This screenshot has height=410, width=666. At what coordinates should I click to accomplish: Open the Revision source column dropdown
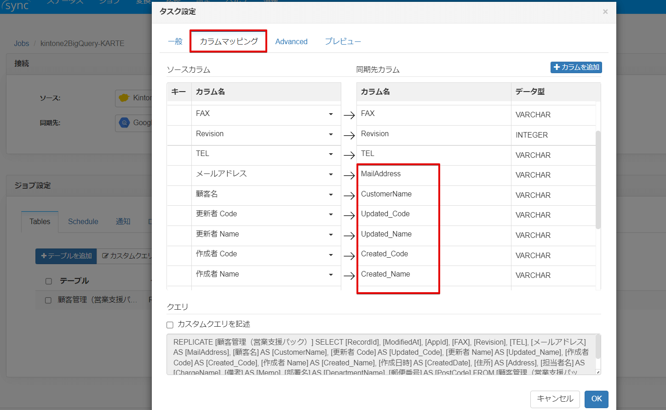(331, 134)
